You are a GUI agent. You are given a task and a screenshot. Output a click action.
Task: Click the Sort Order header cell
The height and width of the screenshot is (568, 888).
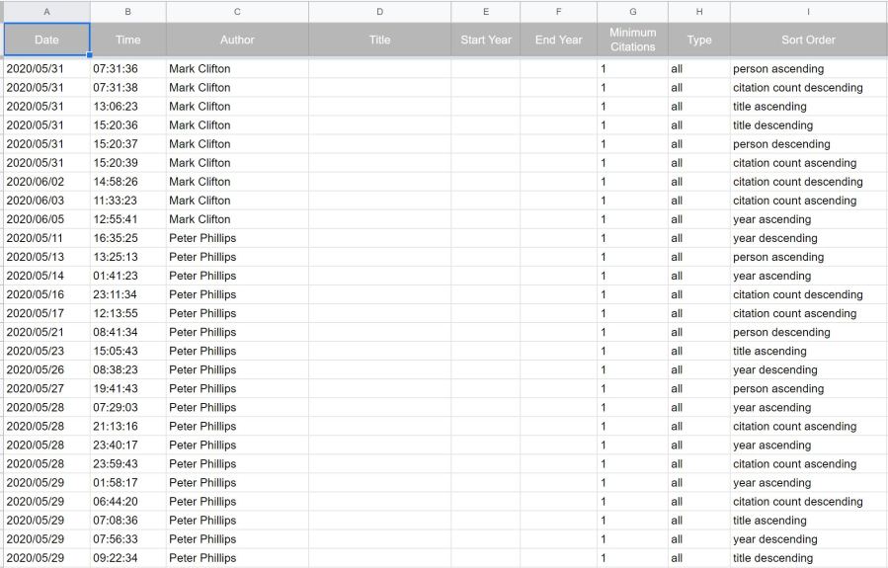(808, 40)
